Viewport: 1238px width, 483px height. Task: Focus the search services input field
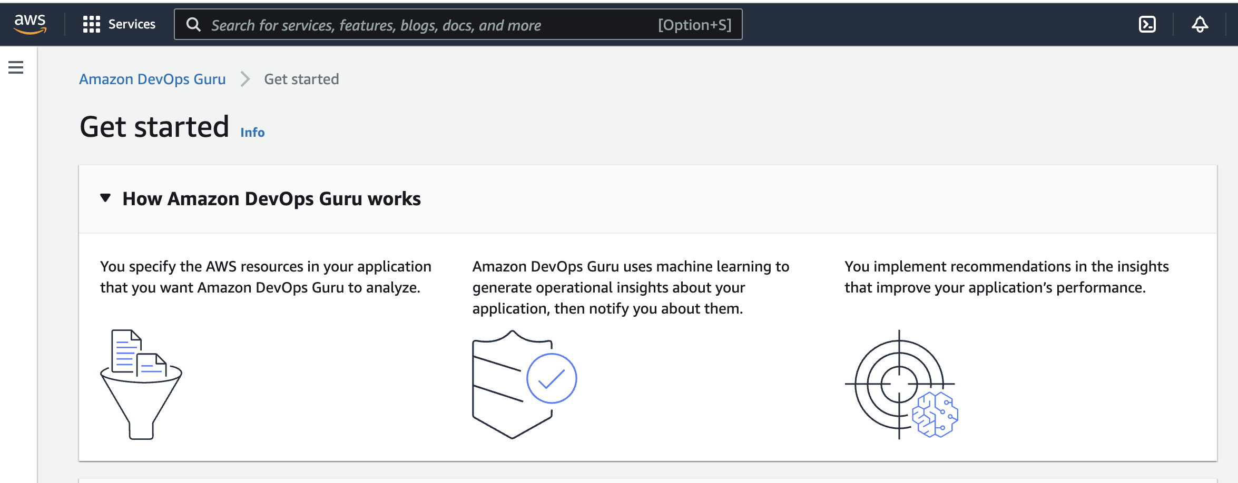(458, 24)
